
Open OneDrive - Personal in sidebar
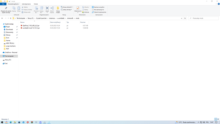click(11, 52)
